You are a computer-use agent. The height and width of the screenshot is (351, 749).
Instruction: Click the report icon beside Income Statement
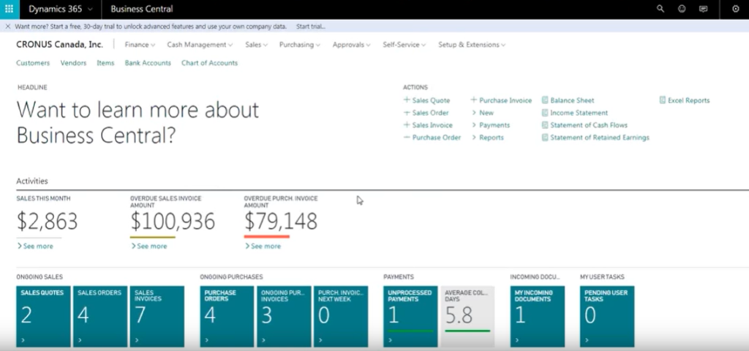tap(544, 113)
